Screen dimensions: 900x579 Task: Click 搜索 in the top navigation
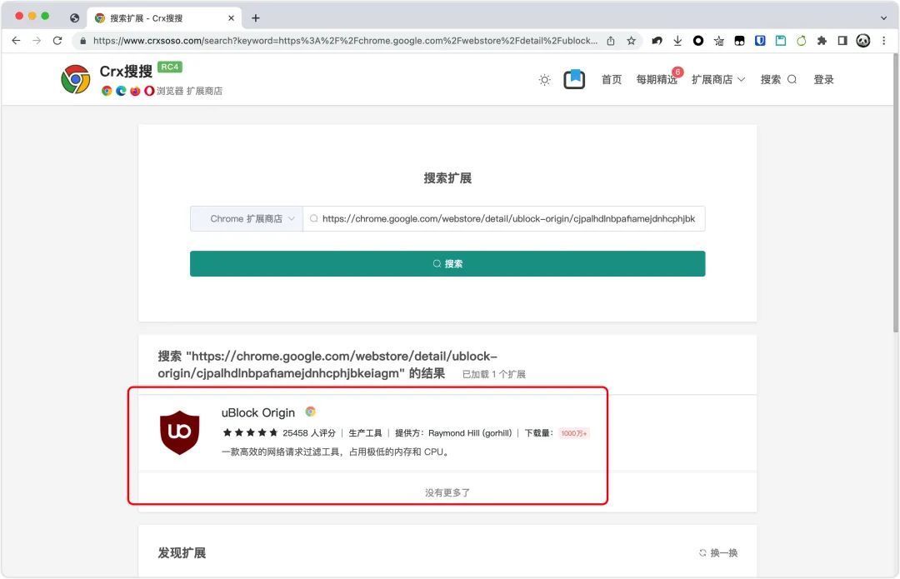(x=778, y=80)
